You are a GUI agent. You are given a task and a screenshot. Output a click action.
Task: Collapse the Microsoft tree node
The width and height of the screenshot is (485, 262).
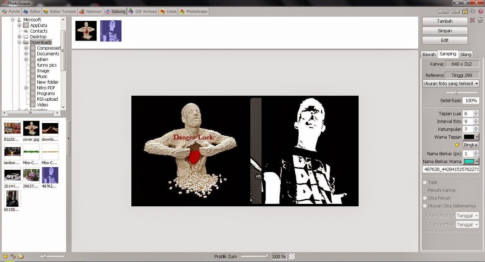12,20
